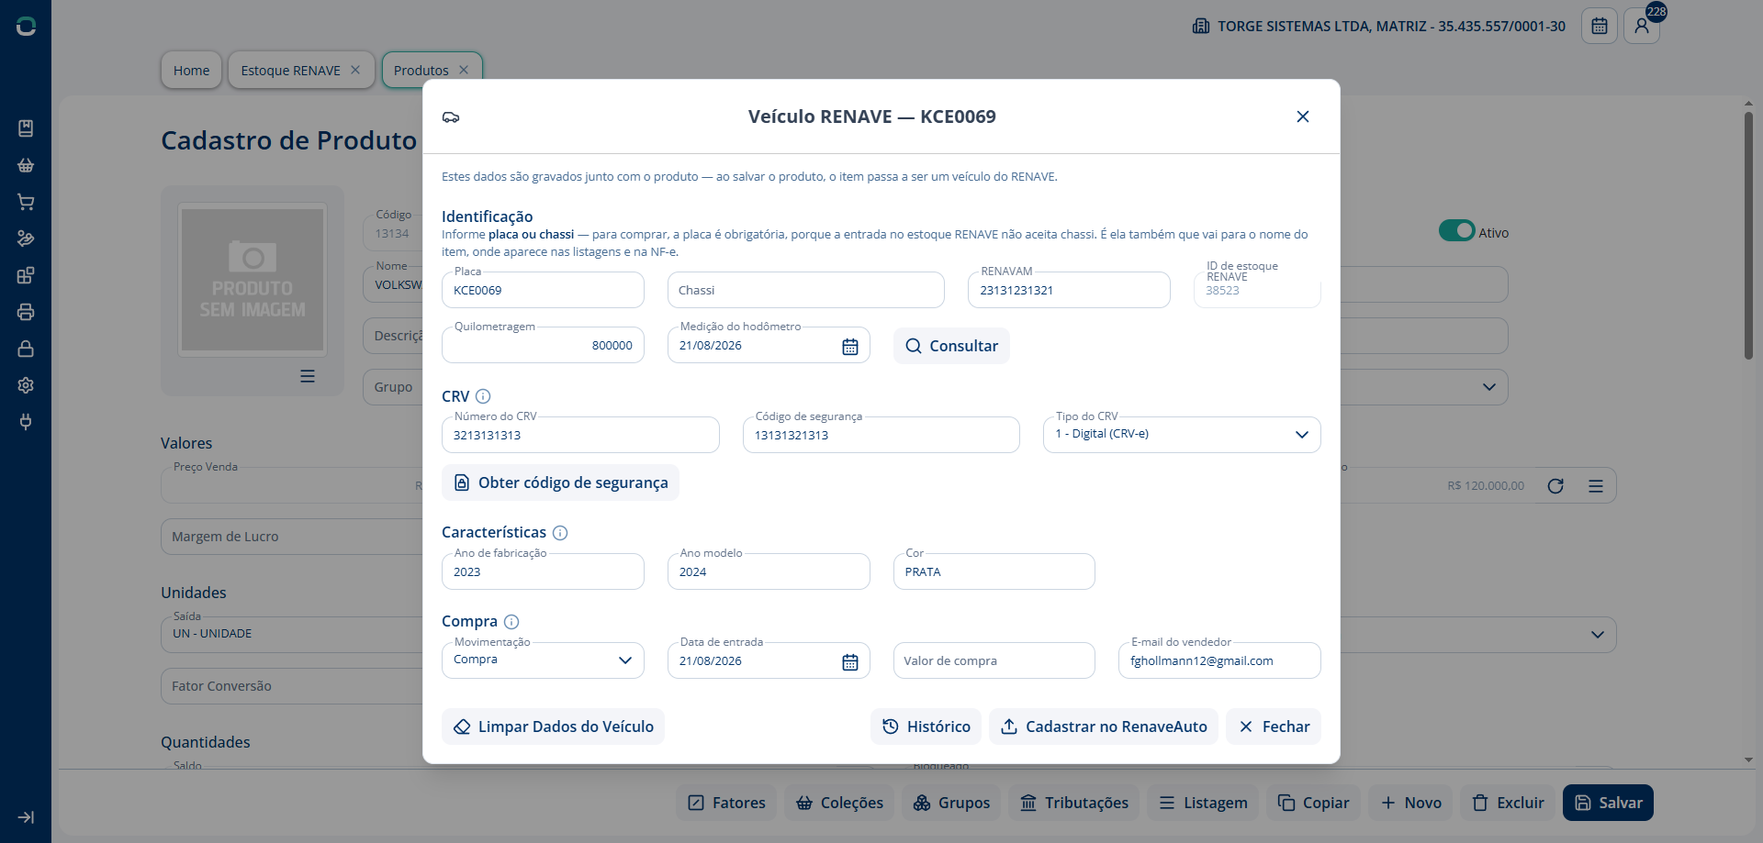
Task: Click the Chassi input field
Action: pyautogui.click(x=805, y=290)
